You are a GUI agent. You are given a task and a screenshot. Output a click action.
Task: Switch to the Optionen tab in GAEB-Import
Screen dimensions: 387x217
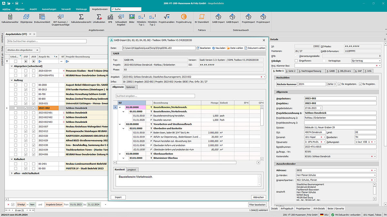pyautogui.click(x=131, y=87)
